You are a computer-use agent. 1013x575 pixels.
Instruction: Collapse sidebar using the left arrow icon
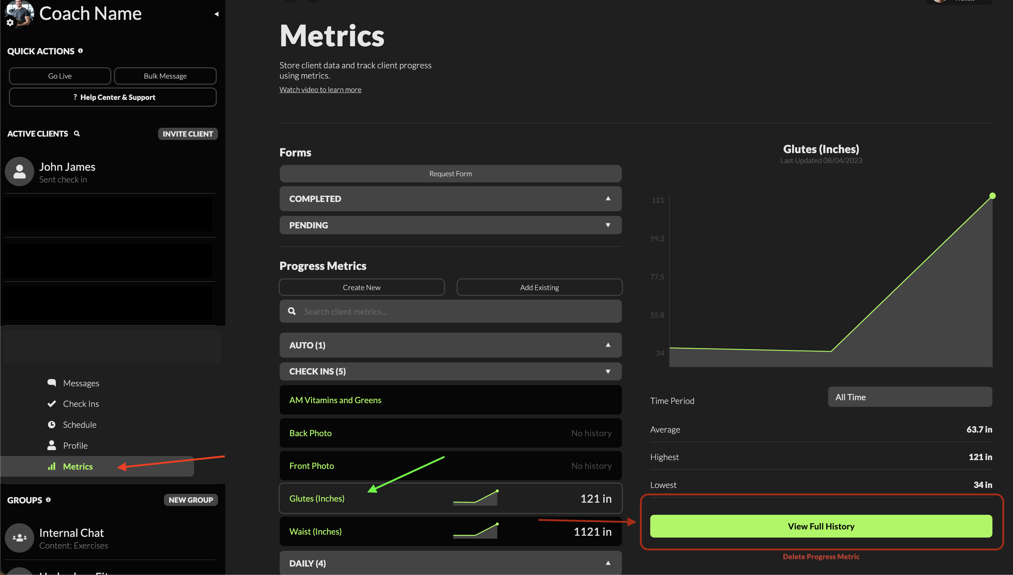(x=216, y=14)
